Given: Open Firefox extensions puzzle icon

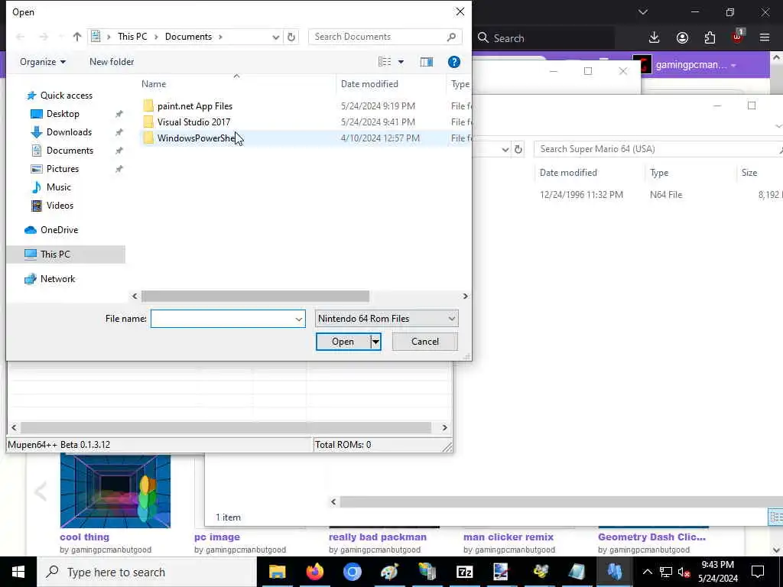Looking at the screenshot, I should coord(710,38).
